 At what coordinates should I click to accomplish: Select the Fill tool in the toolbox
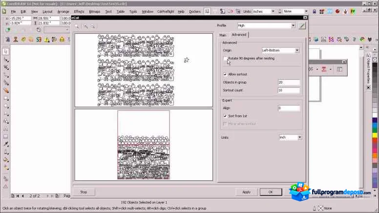6,160
